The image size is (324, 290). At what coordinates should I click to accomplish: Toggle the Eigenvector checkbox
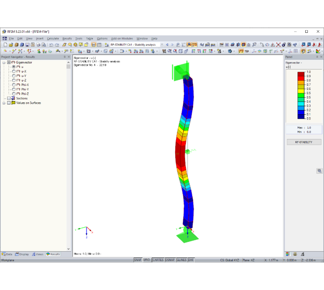point(9,62)
